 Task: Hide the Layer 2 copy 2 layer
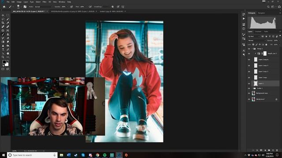pos(249,72)
